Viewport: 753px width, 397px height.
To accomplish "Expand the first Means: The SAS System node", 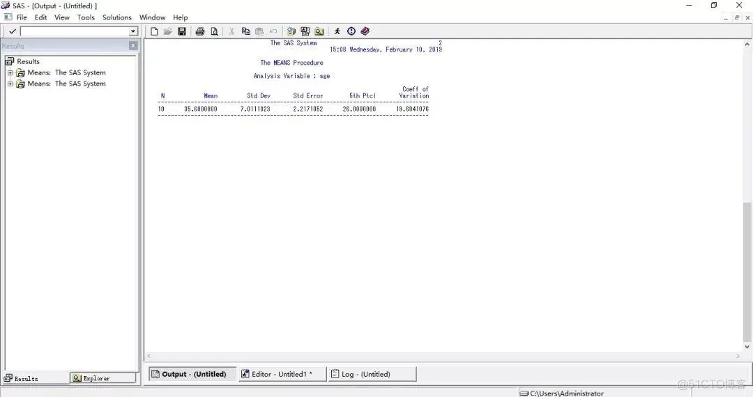I will click(x=10, y=72).
